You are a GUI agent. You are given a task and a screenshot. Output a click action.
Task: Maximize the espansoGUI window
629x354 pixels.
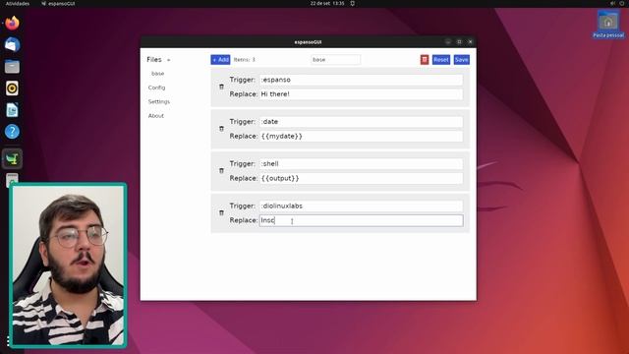[459, 41]
